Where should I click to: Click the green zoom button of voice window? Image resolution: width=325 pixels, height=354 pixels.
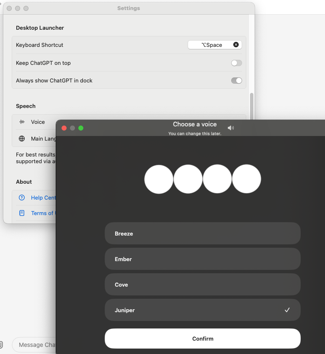coord(81,128)
